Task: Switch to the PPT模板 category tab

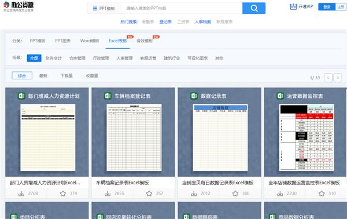Action: click(x=38, y=41)
